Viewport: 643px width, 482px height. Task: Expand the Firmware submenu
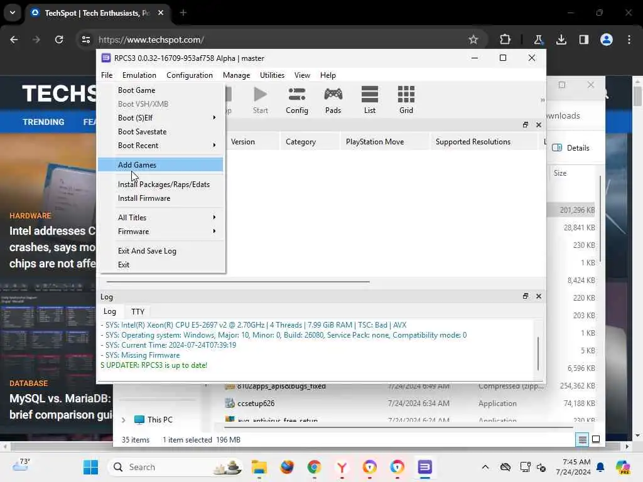click(161, 232)
